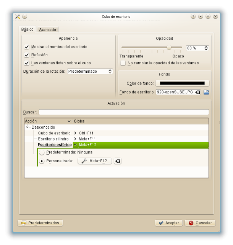This screenshot has height=245, width=233.
Task: Select the Predeterminada: Ninguna radio button
Action: [x=42, y=152]
